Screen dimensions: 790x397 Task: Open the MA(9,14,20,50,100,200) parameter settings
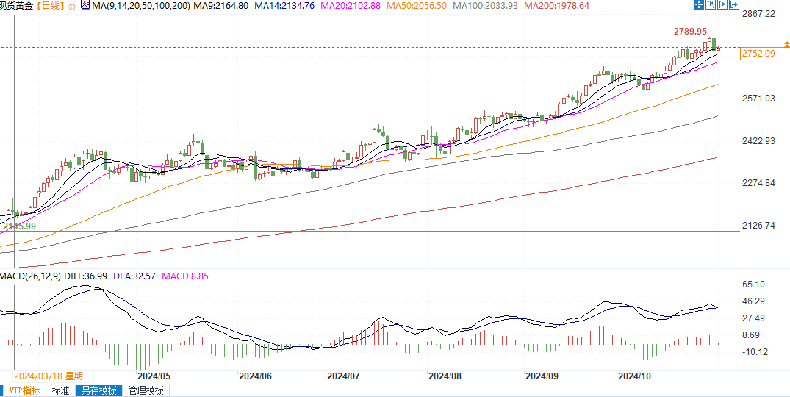tap(138, 6)
